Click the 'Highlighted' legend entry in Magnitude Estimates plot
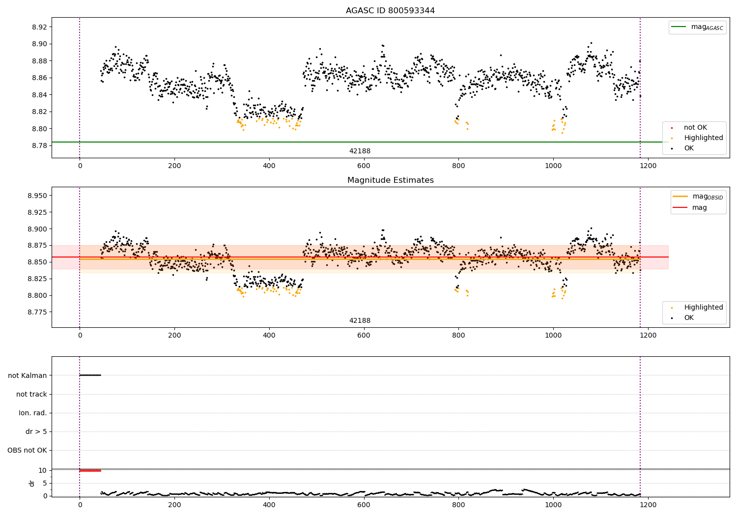737x516 pixels. click(703, 308)
